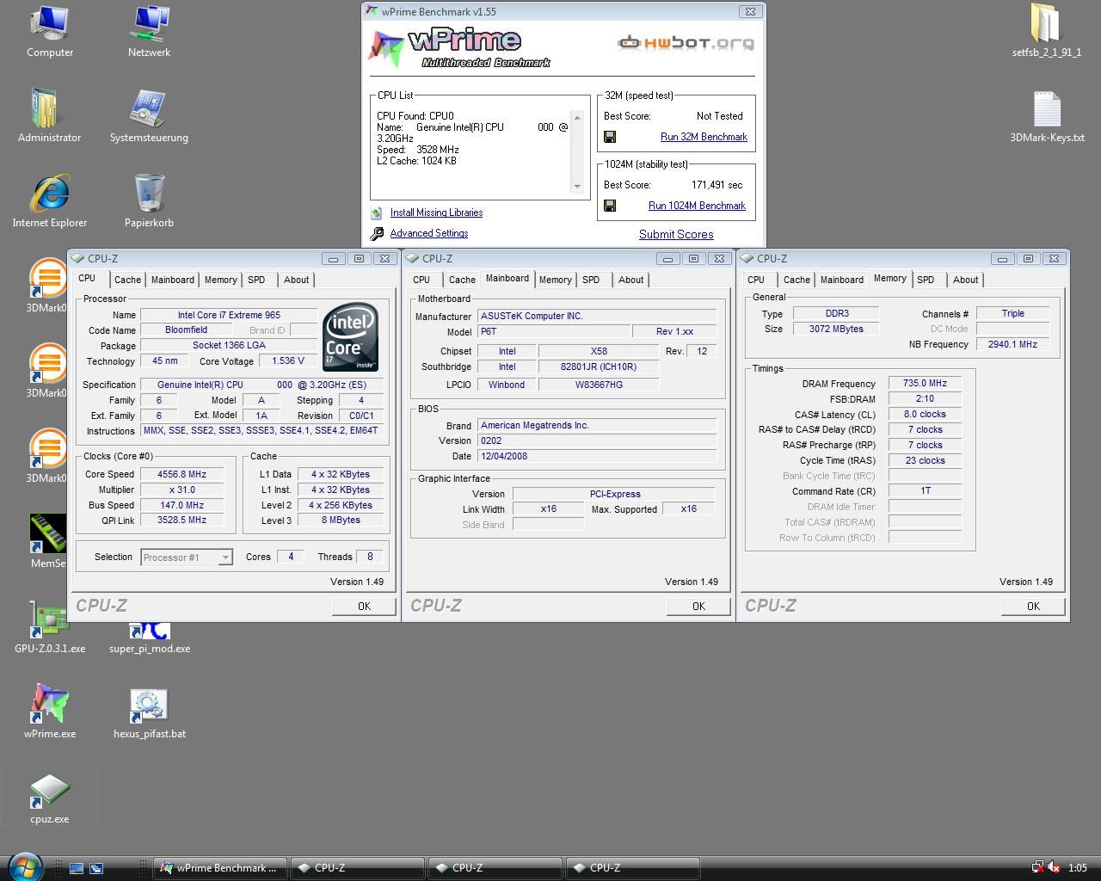The image size is (1101, 881).
Task: Select the Systemsteuerung desktop icon
Action: (x=149, y=116)
